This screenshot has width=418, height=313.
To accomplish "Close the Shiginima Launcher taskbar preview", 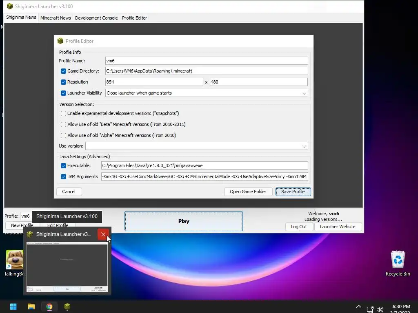I will [x=103, y=234].
